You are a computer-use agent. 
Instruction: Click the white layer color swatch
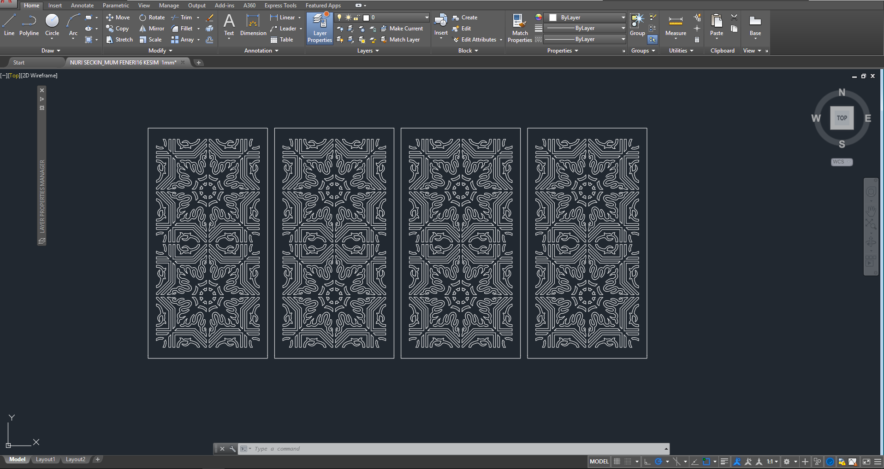366,18
